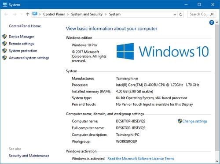
Task: Click the Back navigation arrow
Action: [6, 14]
